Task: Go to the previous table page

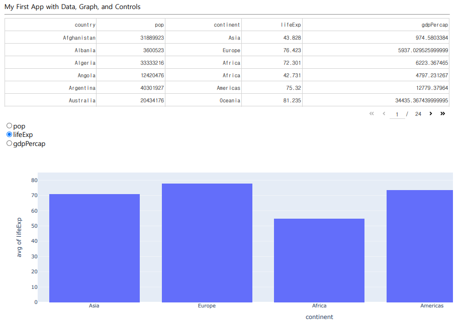Action: click(384, 114)
